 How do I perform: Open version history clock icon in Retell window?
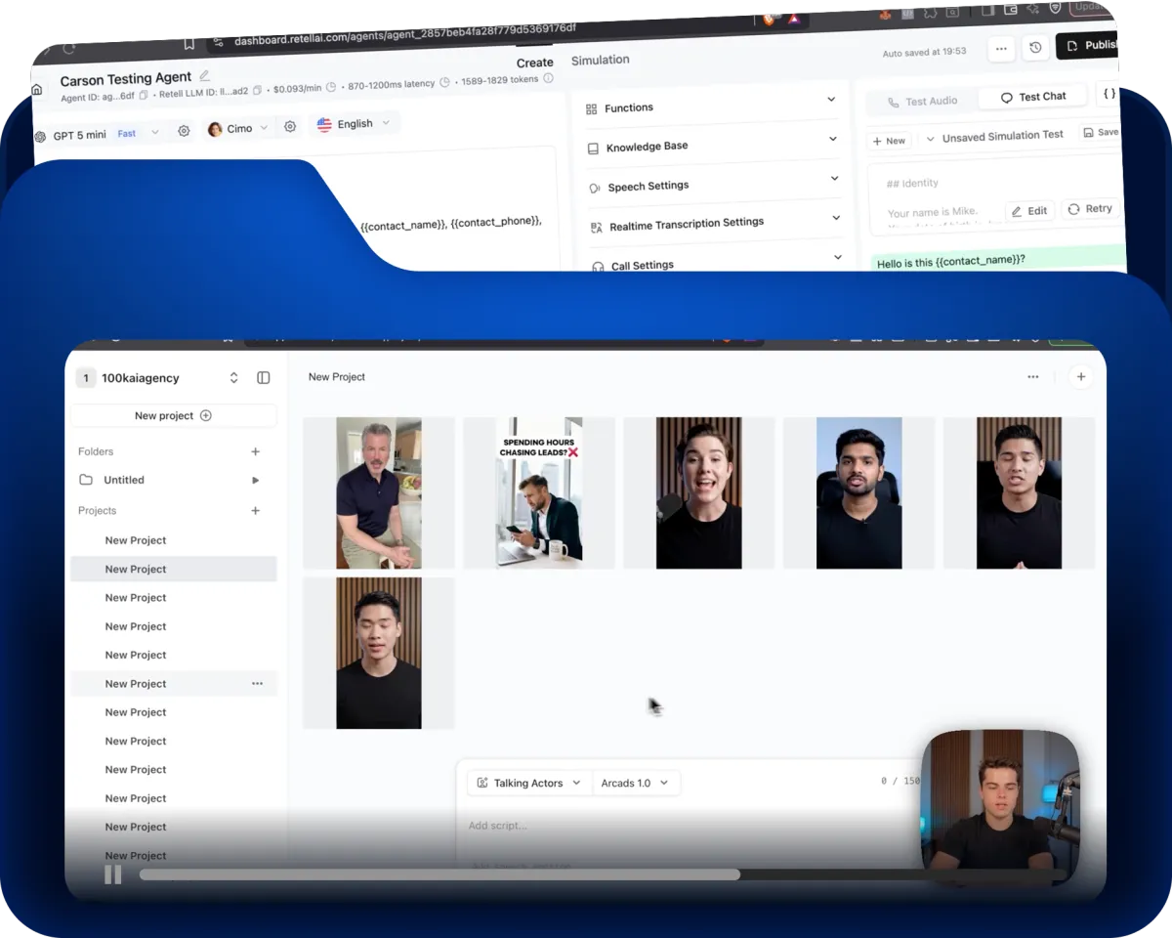tap(1035, 46)
